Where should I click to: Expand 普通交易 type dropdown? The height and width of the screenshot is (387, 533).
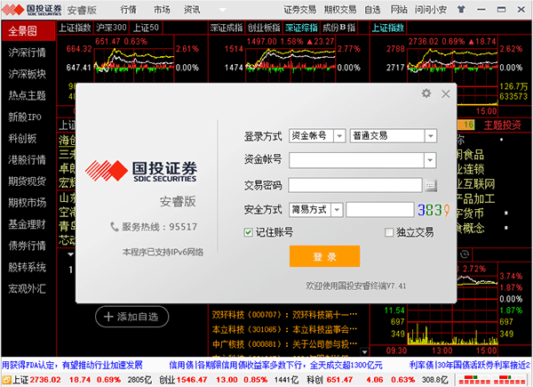430,136
